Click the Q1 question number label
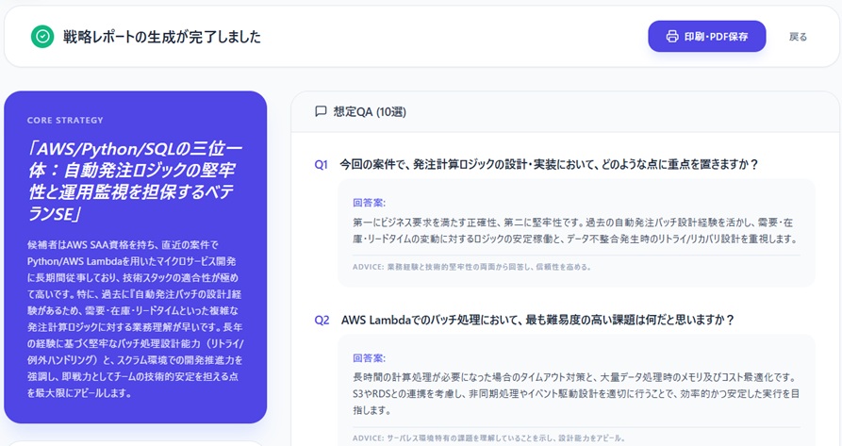Screen dimensions: 842x446 pos(322,164)
